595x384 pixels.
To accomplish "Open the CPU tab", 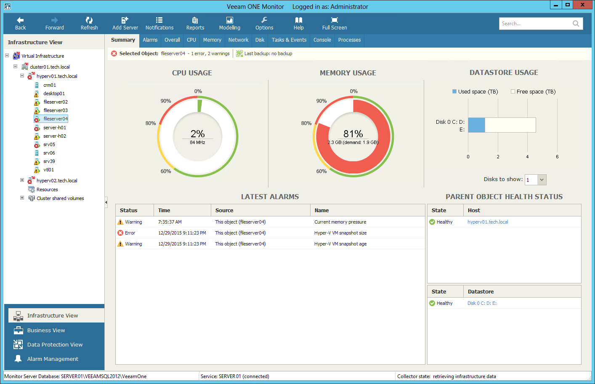I will tap(191, 40).
